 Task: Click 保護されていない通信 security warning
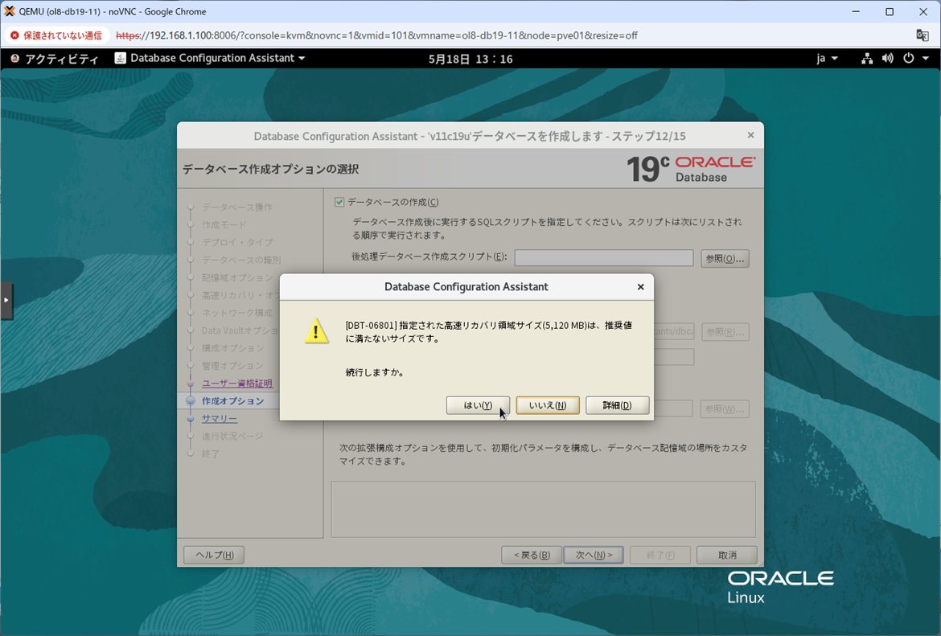click(x=56, y=35)
